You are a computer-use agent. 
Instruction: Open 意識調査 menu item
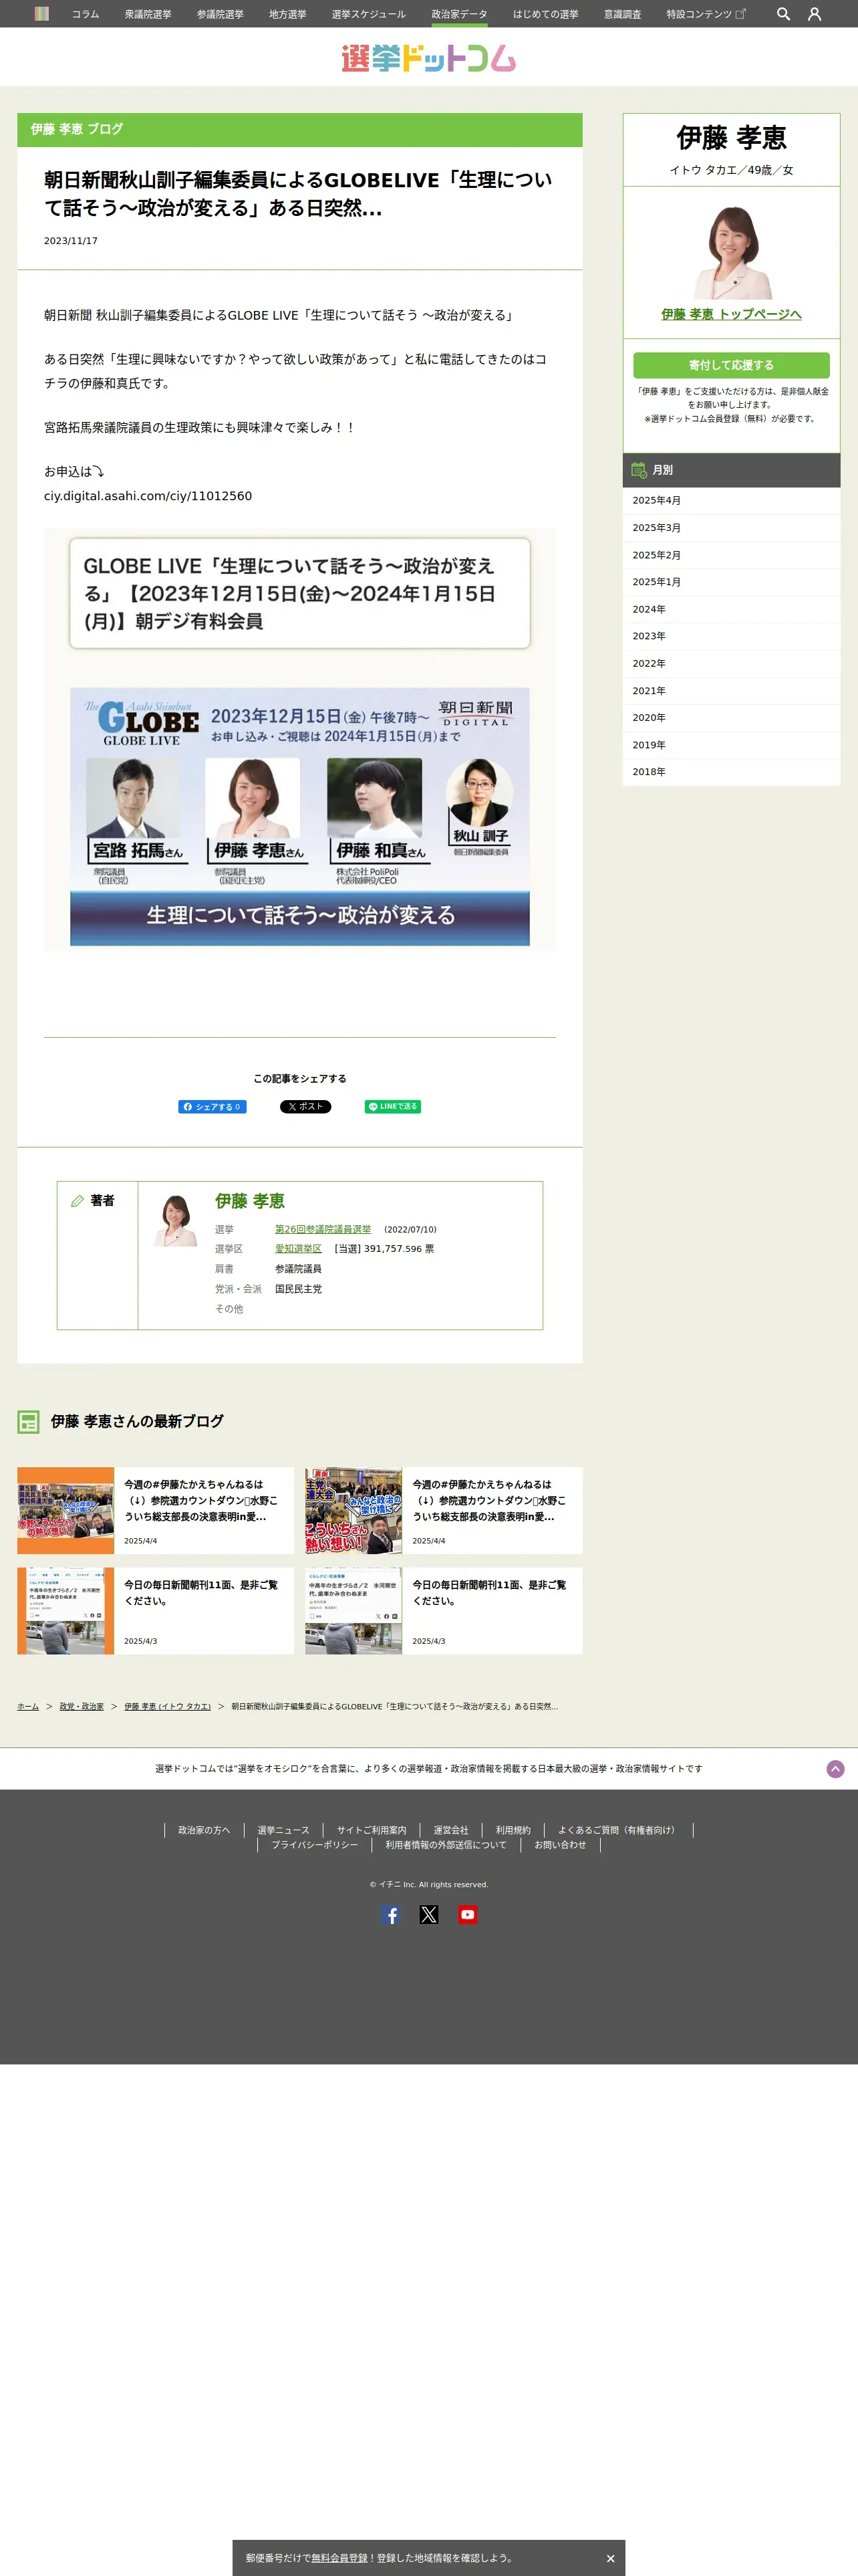(x=622, y=14)
